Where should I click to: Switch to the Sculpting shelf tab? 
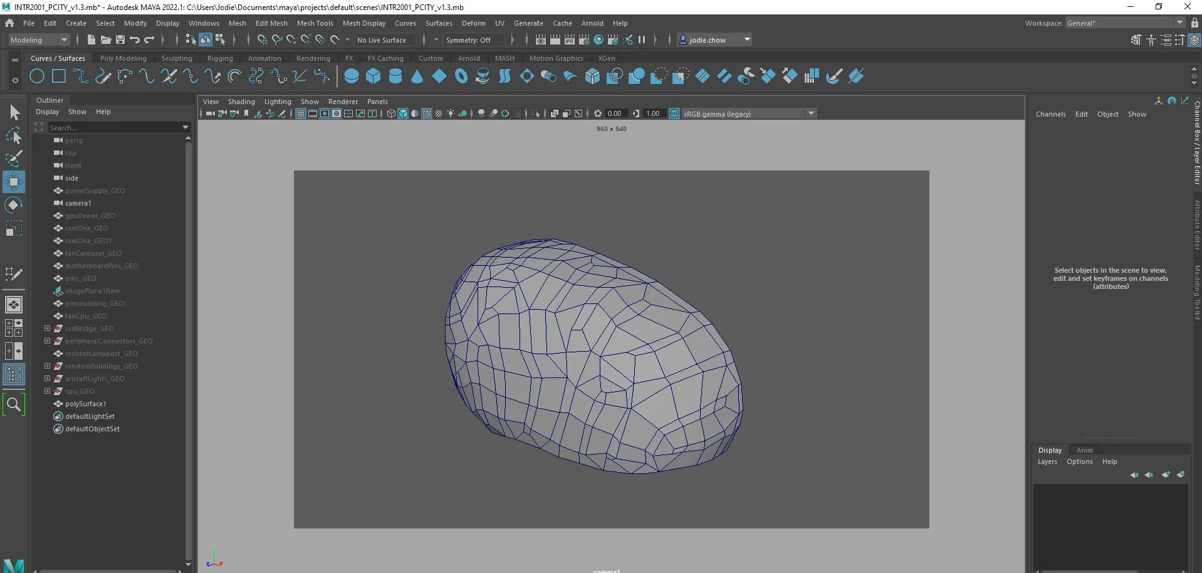(x=177, y=58)
